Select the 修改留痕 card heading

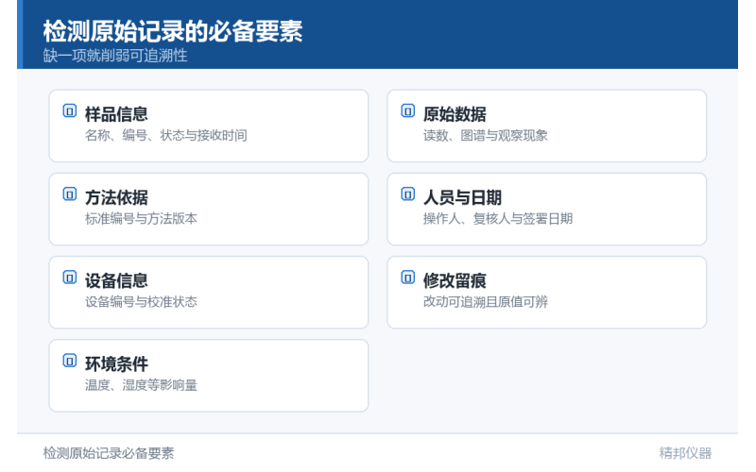(455, 280)
